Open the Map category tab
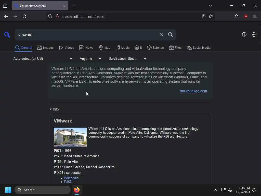The image size is (261, 196). click(x=105, y=48)
